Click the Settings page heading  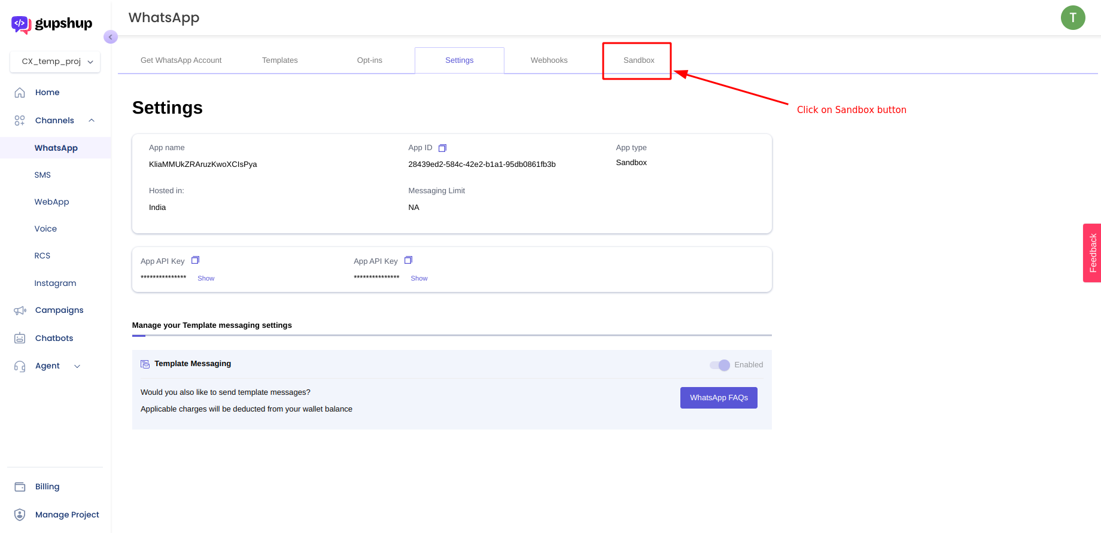click(x=168, y=108)
